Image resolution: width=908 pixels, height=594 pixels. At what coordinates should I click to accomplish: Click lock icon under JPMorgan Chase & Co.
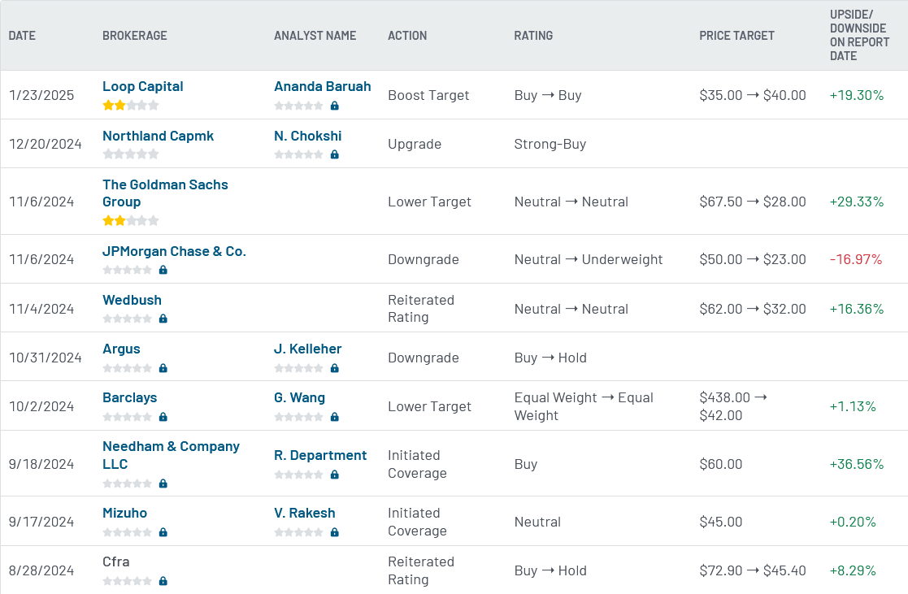pyautogui.click(x=163, y=270)
